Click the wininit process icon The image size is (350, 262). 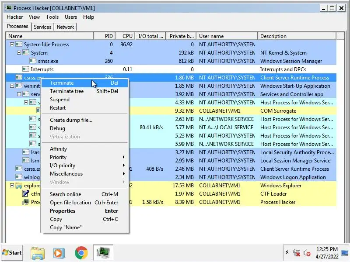19,86
